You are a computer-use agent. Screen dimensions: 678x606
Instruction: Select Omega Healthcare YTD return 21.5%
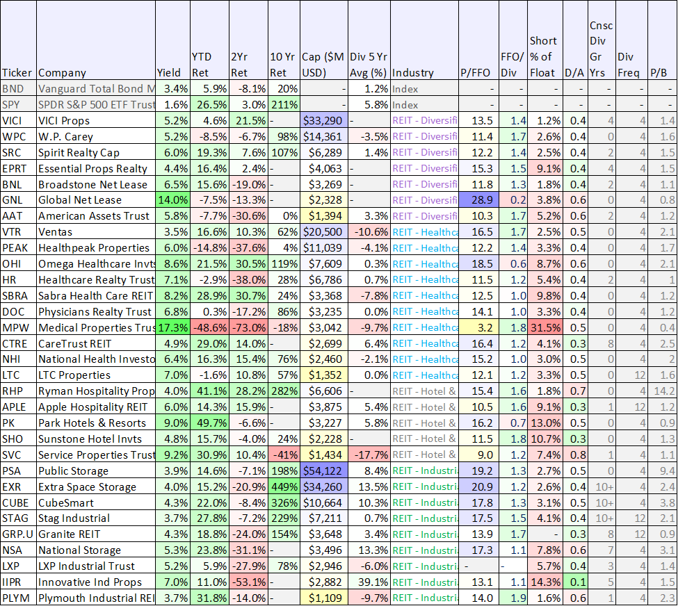[210, 264]
